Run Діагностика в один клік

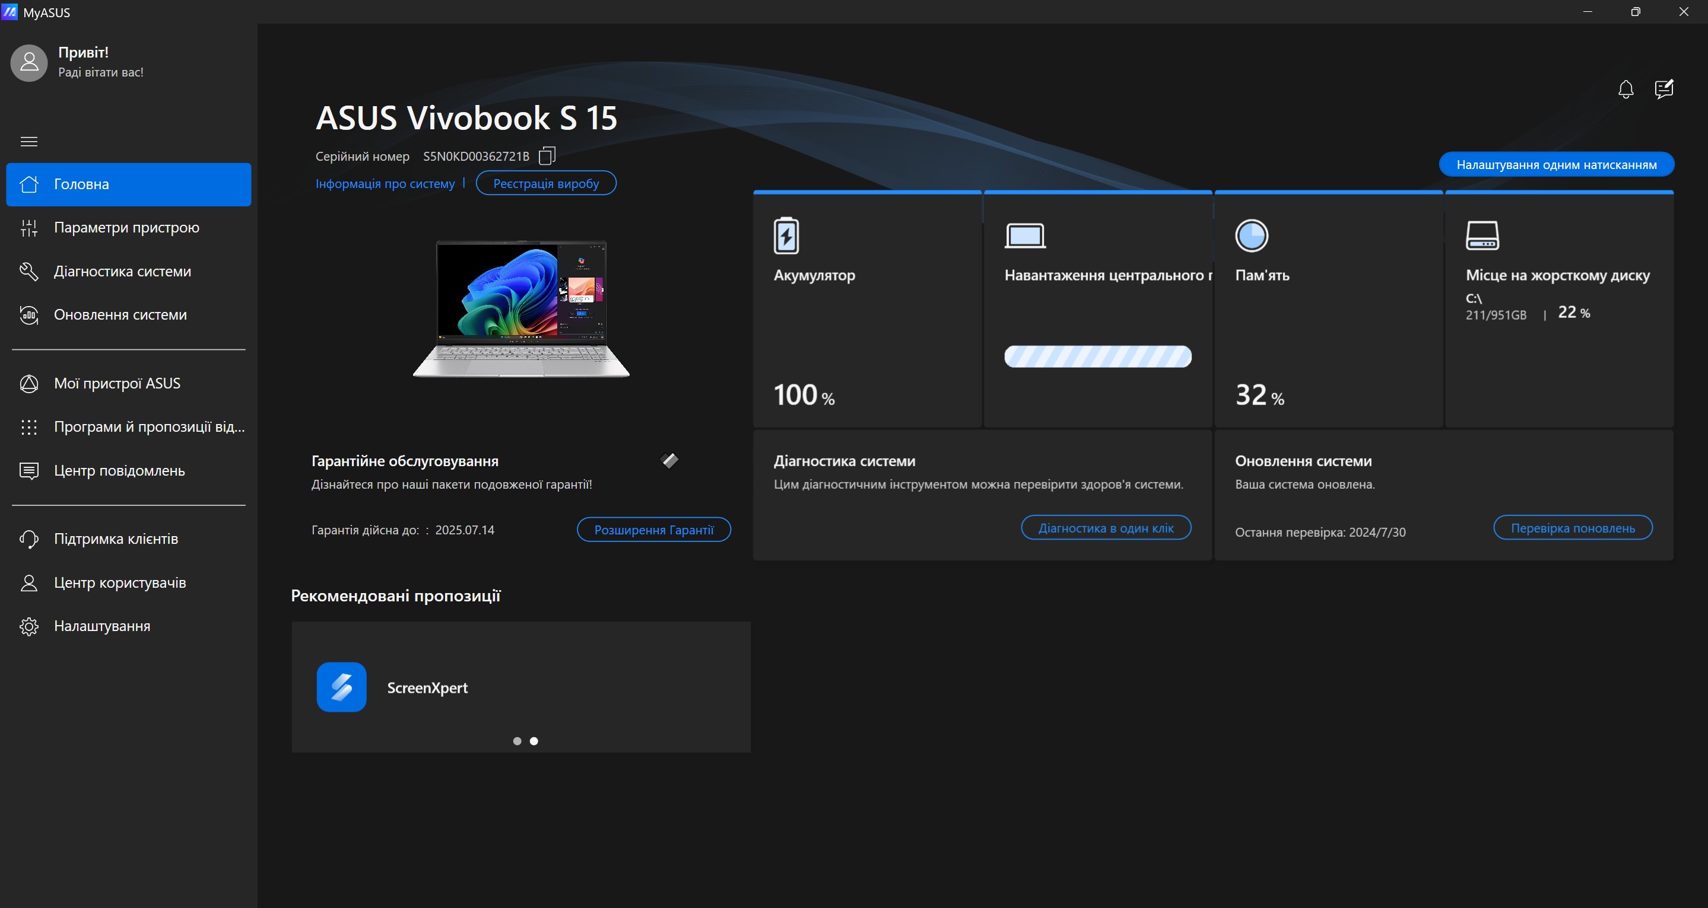1106,528
